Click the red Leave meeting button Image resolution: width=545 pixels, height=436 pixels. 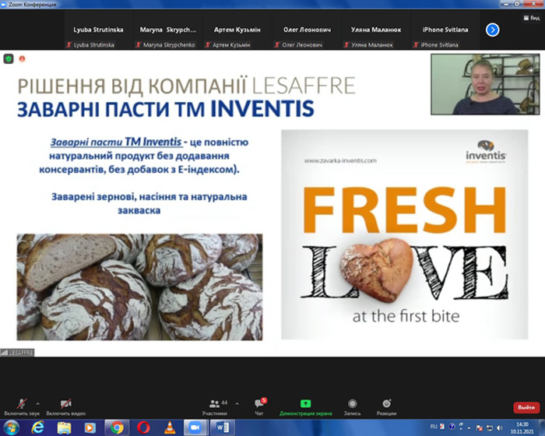pyautogui.click(x=526, y=407)
